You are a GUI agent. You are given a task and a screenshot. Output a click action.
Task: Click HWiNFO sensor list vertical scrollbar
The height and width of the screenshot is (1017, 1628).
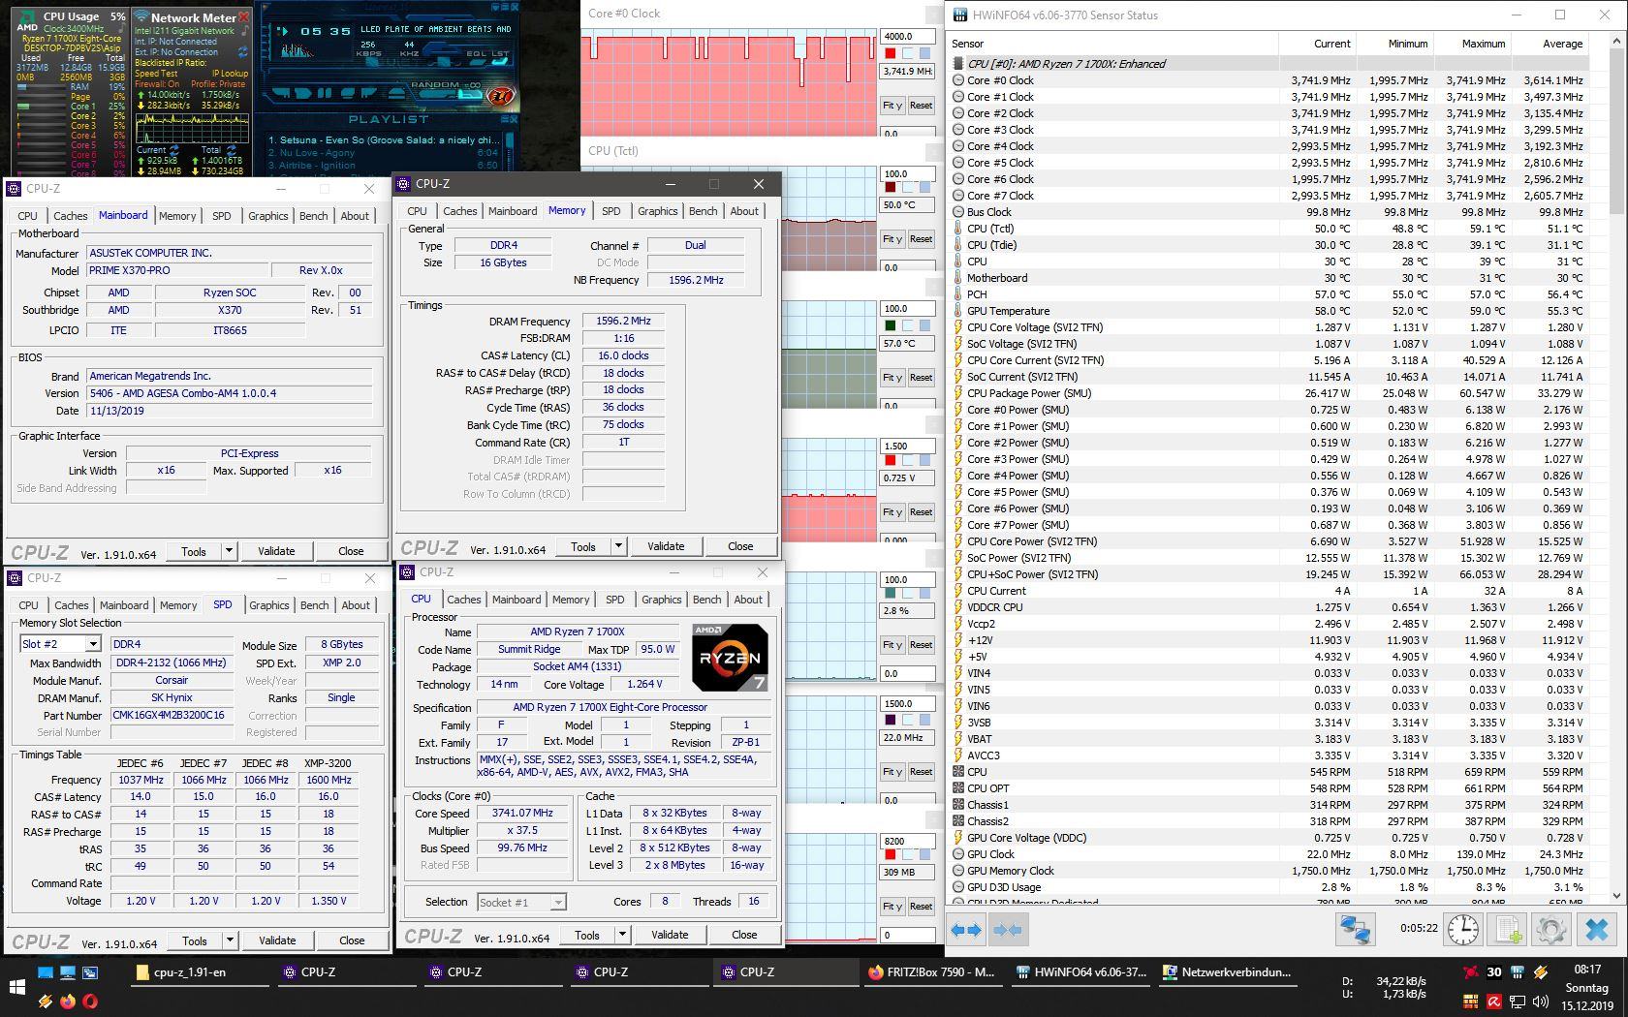pyautogui.click(x=1615, y=470)
